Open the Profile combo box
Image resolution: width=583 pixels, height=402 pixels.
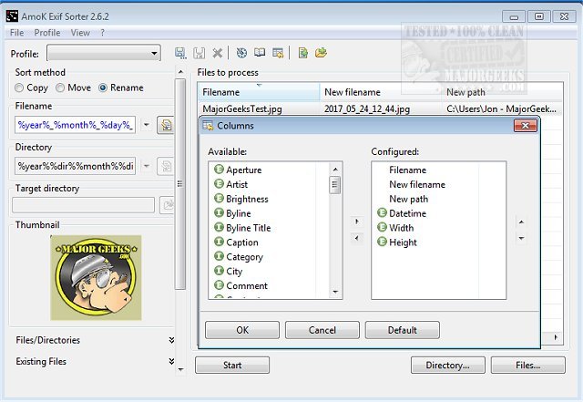coord(104,53)
